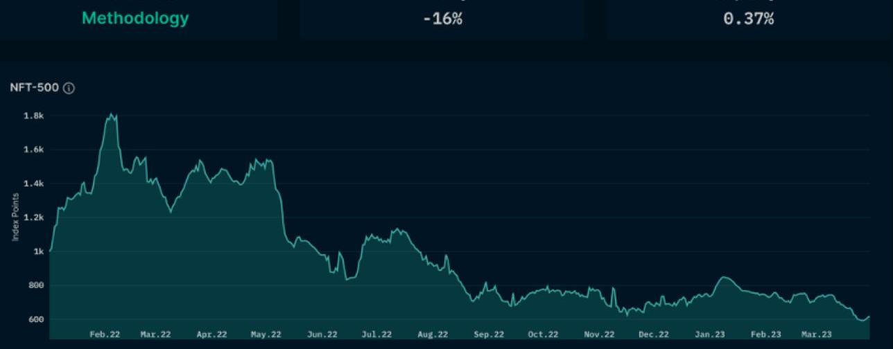Click the Sep.22 x-axis label

(489, 334)
